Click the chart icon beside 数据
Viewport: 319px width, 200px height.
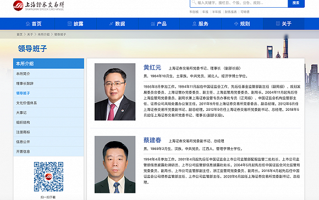click(111, 24)
